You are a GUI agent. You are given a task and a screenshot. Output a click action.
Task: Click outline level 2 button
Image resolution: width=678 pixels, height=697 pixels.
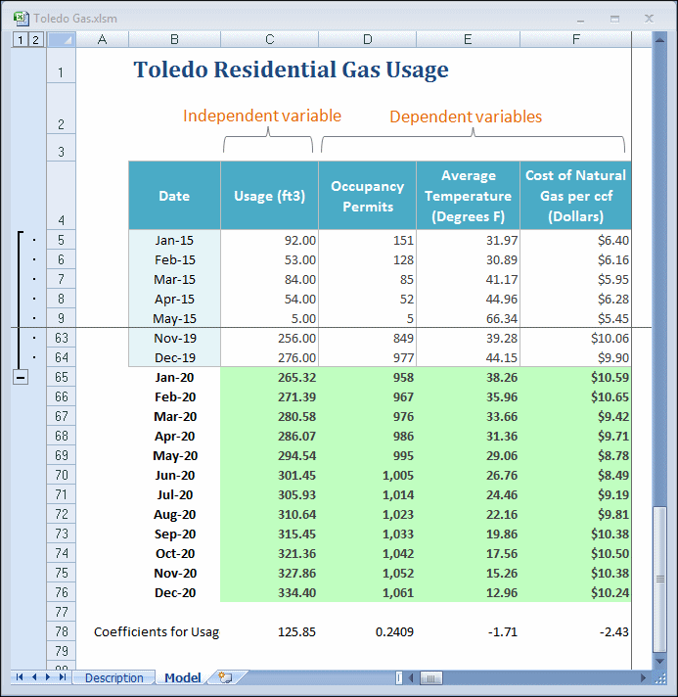36,40
